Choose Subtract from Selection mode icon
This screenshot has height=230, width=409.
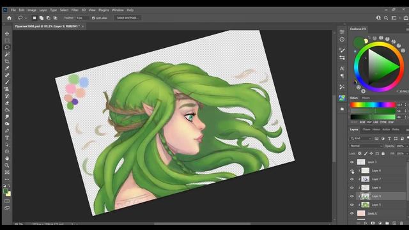pos(49,18)
